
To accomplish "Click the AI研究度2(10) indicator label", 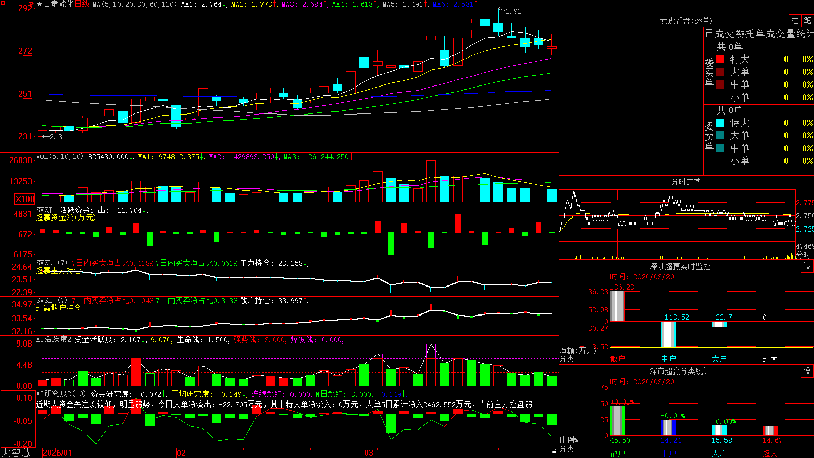I will coord(62,394).
